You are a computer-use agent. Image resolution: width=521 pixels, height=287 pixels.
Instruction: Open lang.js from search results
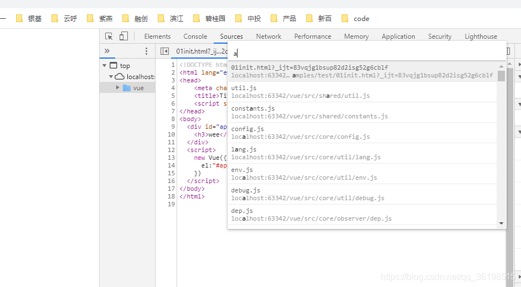coord(362,153)
